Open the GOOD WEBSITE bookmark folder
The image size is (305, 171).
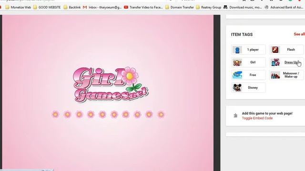[x=47, y=8]
